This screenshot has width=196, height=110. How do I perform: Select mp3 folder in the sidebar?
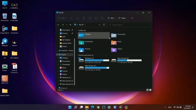[62, 37]
